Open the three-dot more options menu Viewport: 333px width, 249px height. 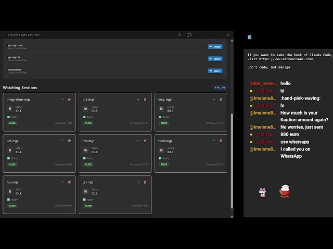[x=197, y=35]
